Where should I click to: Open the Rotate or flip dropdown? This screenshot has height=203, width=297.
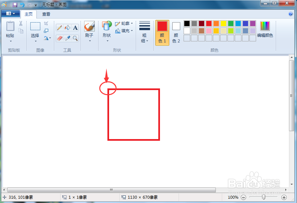tap(47, 38)
